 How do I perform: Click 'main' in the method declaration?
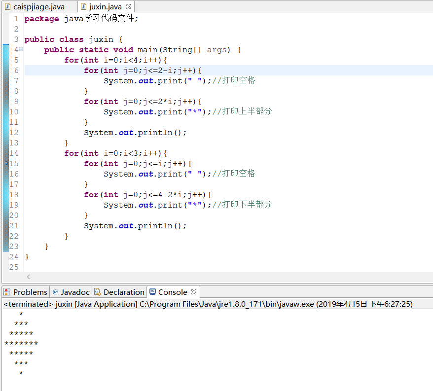[x=147, y=50]
